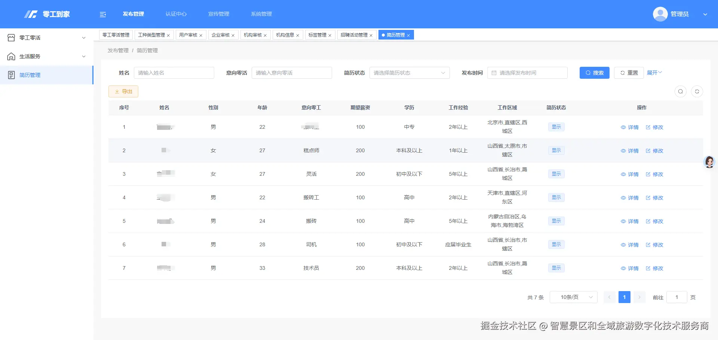Click the admin avatar at top right

click(660, 14)
